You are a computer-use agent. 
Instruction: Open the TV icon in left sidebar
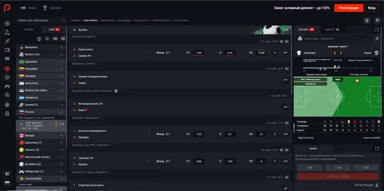pos(7,50)
